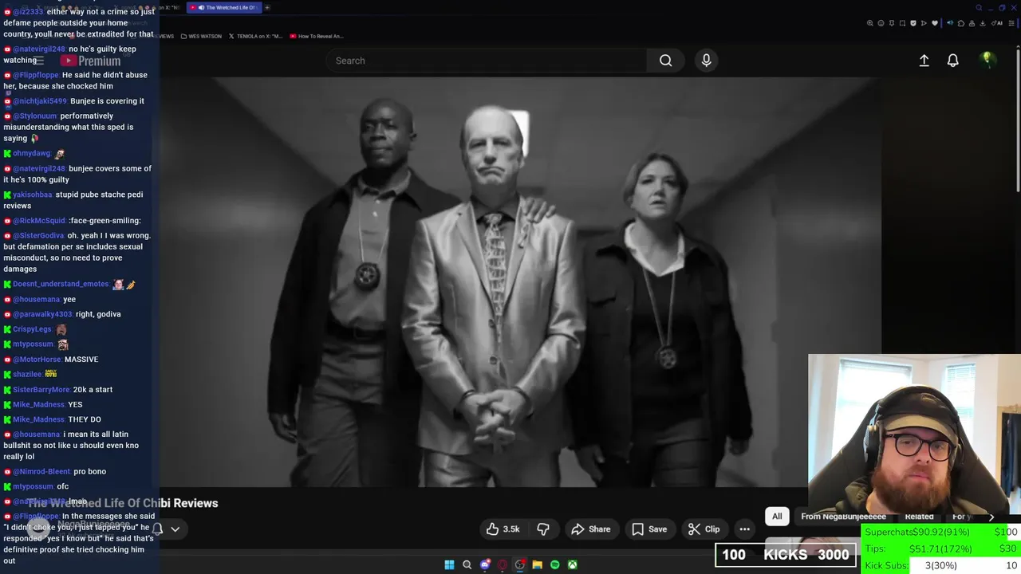Open Discord taskbar icon
The image size is (1021, 574).
[485, 564]
